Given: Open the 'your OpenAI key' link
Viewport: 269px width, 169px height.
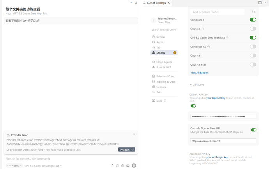Looking at the screenshot, I should [216, 98].
